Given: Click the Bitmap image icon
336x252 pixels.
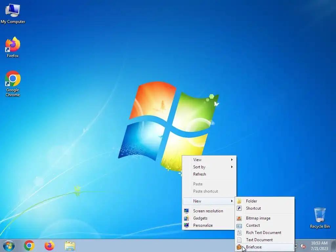Looking at the screenshot, I should tap(239, 218).
